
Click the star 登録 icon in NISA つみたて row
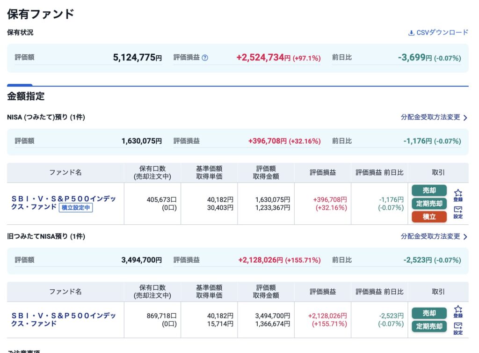458,195
